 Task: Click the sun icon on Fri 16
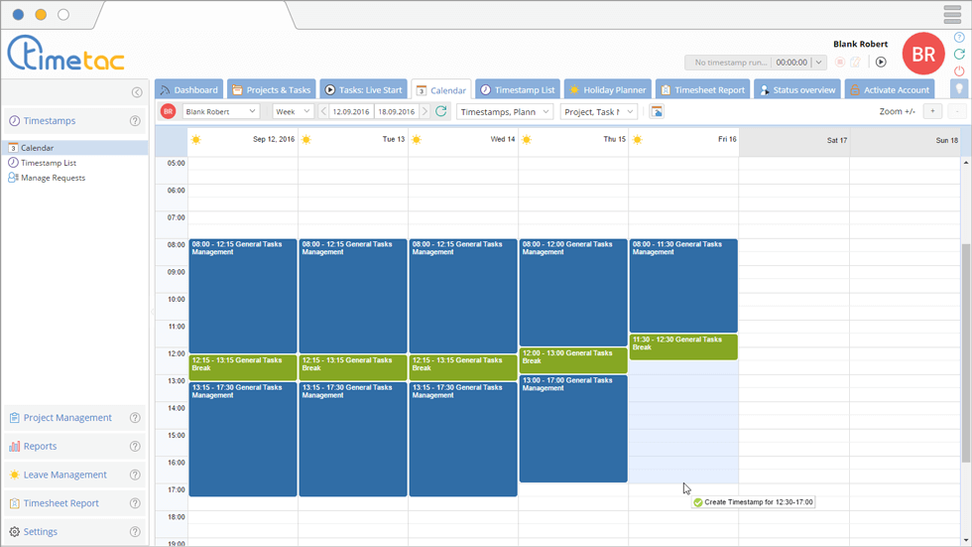point(637,140)
